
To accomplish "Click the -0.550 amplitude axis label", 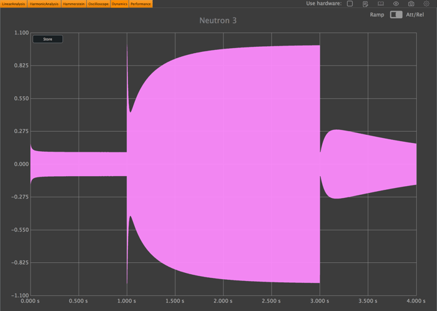I will click(x=20, y=230).
